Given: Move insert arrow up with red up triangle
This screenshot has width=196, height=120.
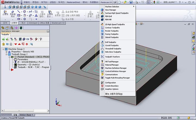Looking at the screenshot, I should (19, 44).
